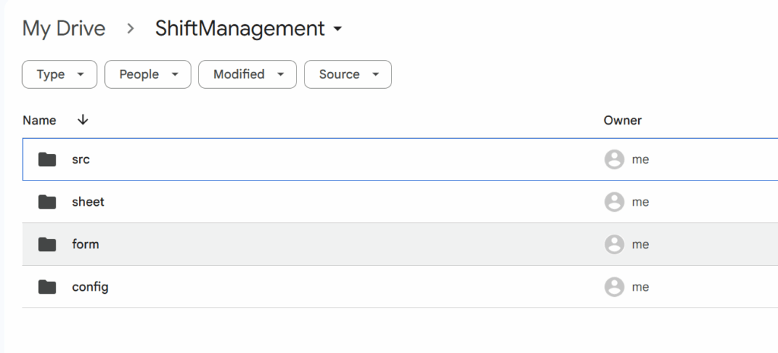Screen dimensions: 778x353
Task: Click the owner avatar in sheet row
Action: pos(614,202)
